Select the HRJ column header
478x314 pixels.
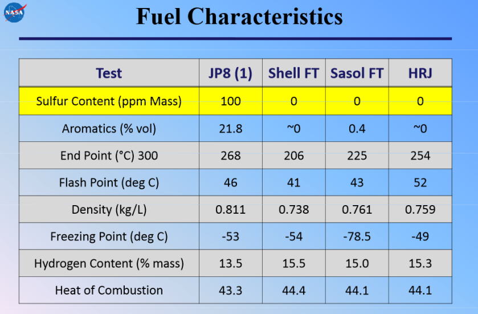420,73
